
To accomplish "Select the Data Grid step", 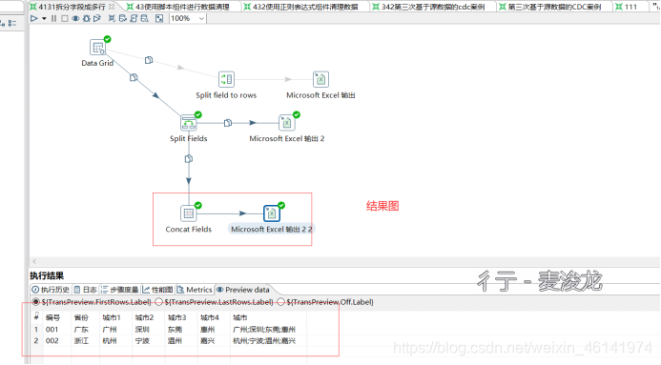I will (x=98, y=48).
